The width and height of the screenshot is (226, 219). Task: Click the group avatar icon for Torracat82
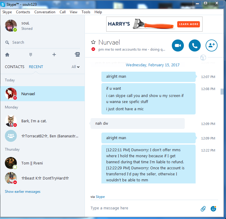pyautogui.click(x=11, y=136)
